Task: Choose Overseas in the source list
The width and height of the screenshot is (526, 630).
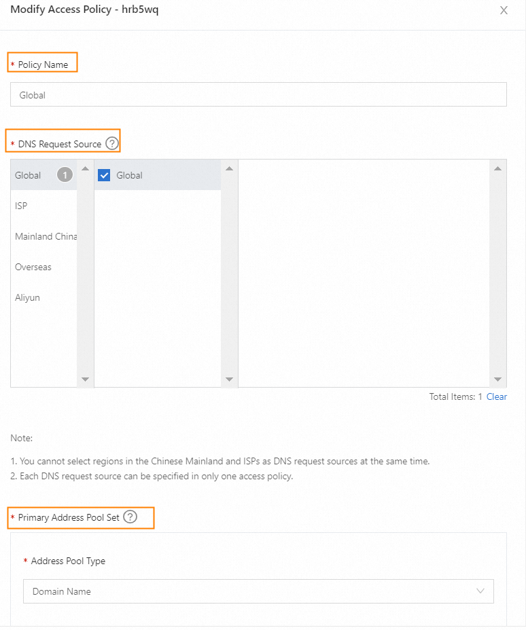Action: pyautogui.click(x=33, y=267)
